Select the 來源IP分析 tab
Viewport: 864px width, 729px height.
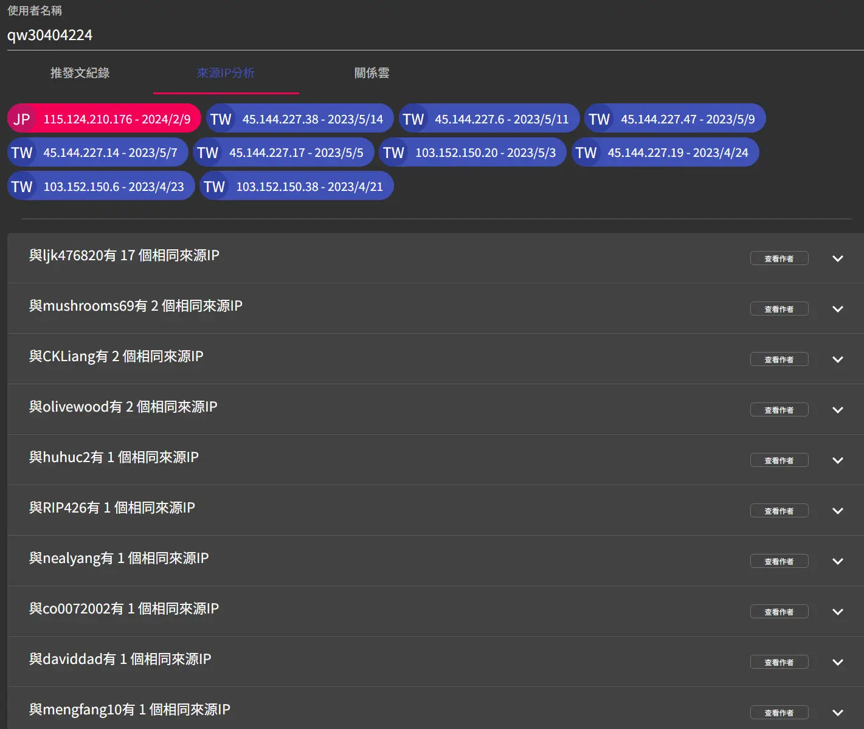click(226, 73)
